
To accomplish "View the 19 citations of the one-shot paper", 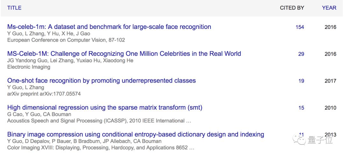I will [301, 81].
